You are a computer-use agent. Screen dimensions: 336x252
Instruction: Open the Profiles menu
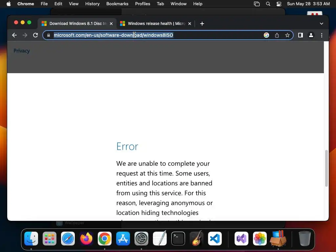142,4
